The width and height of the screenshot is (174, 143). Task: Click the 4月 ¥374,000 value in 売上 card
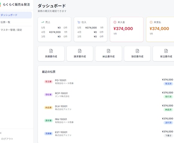click(x=55, y=32)
